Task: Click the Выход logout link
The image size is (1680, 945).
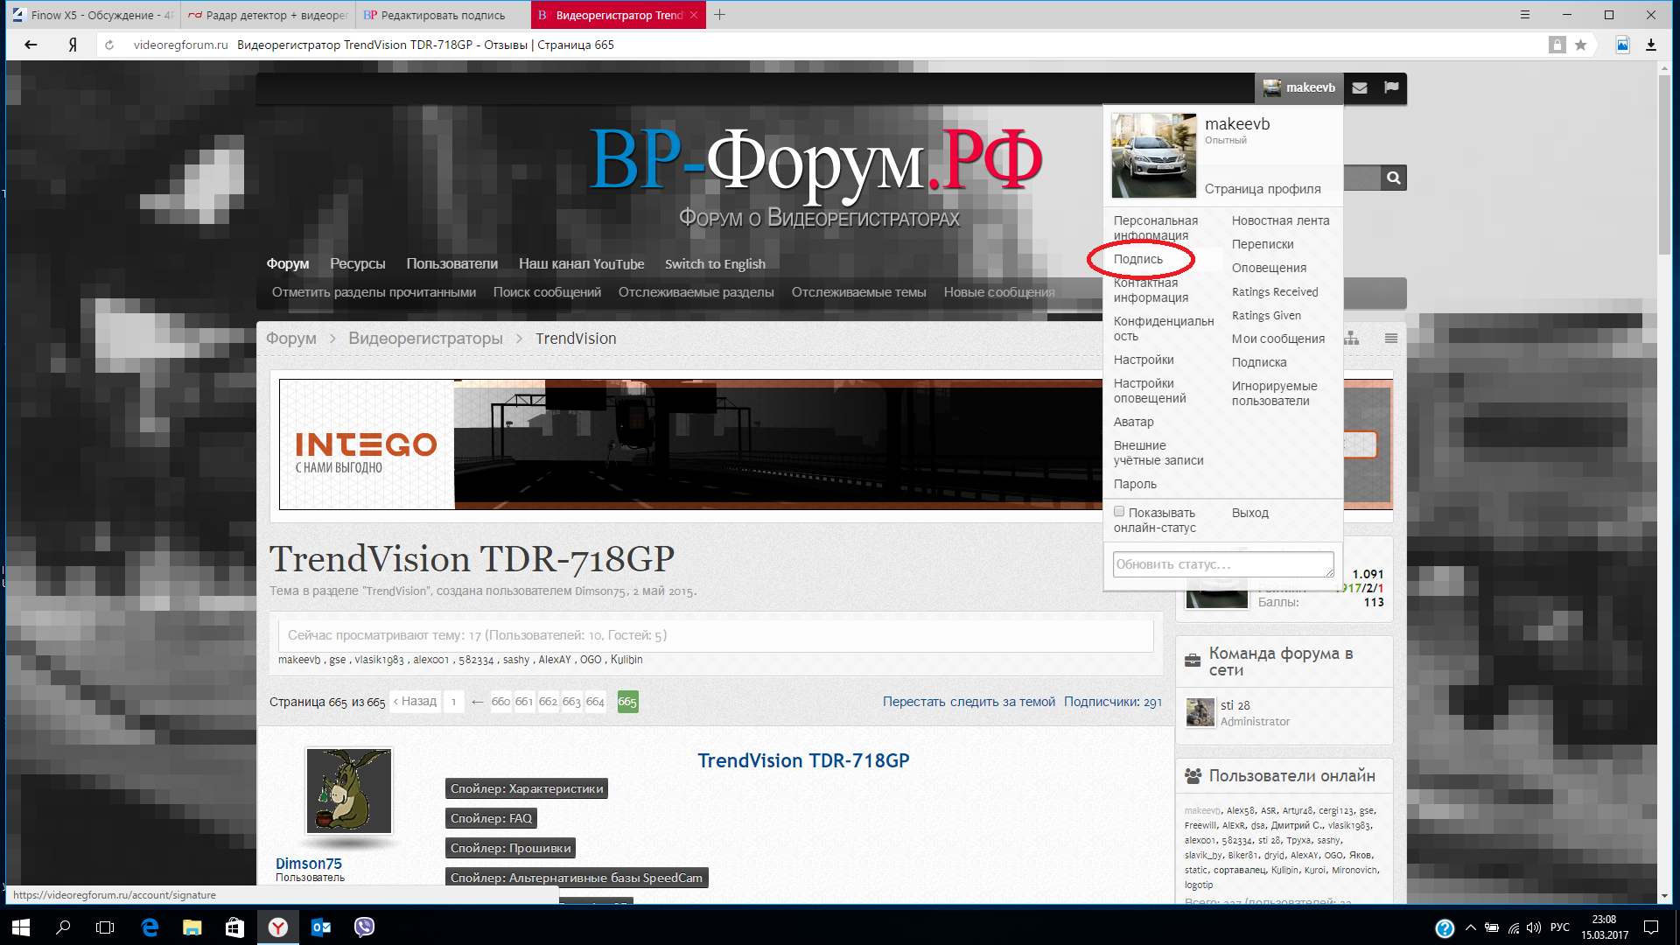Action: point(1249,513)
